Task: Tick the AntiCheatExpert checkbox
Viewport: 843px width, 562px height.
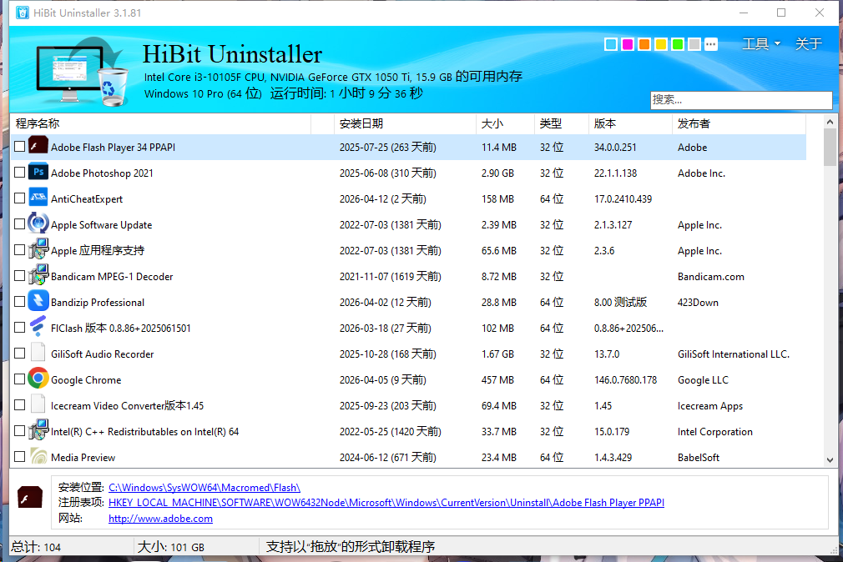Action: click(x=20, y=198)
